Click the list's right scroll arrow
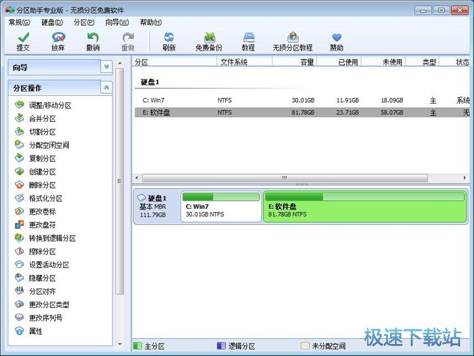The width and height of the screenshot is (474, 356). 465,178
